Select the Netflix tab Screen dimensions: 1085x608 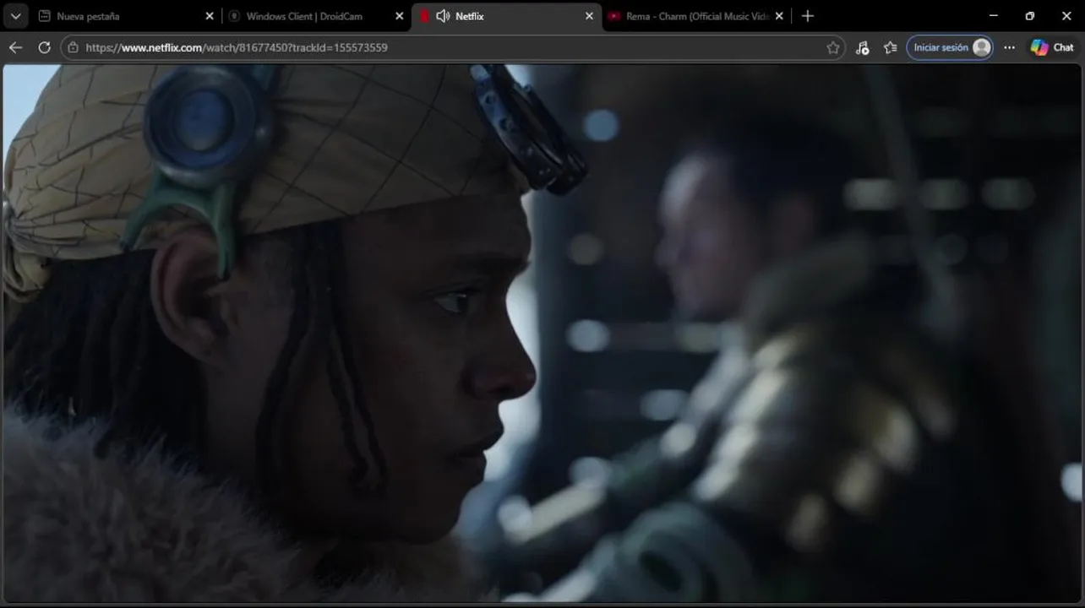507,16
